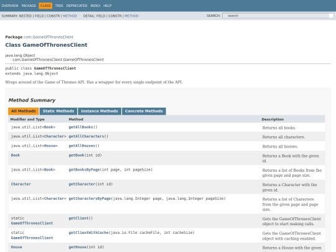The height and width of the screenshot is (252, 336).
Task: Switch to the Static Methods tab
Action: (x=58, y=111)
